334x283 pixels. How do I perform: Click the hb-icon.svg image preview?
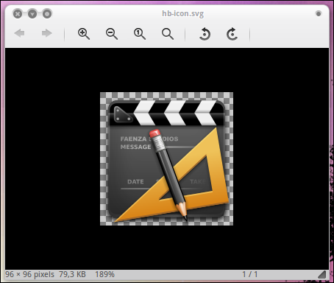pyautogui.click(x=166, y=158)
